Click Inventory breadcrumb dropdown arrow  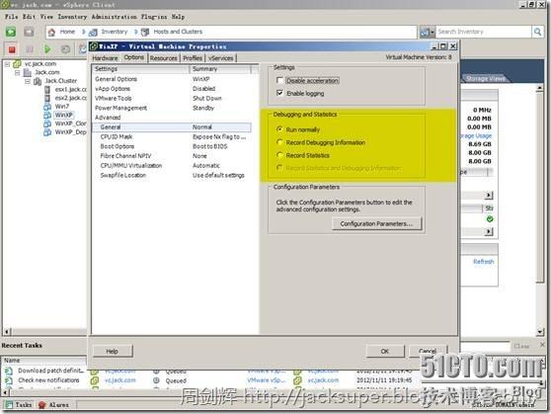tap(136, 32)
